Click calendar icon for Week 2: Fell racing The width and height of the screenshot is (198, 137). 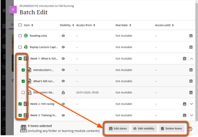(184, 104)
